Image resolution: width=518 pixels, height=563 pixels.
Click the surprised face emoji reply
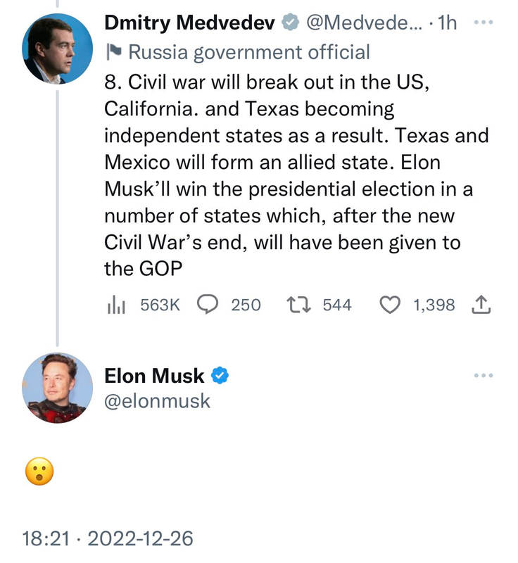pyautogui.click(x=39, y=472)
